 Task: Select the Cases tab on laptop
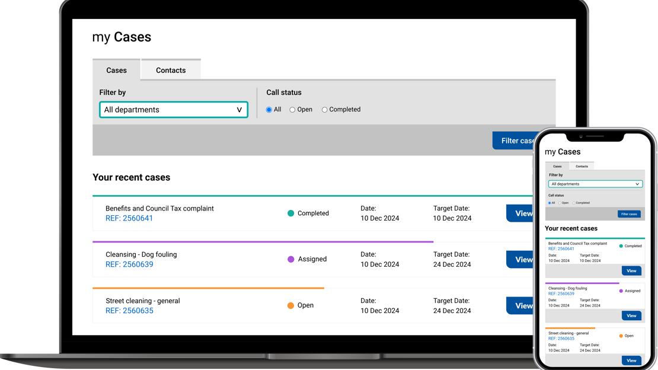tap(116, 70)
